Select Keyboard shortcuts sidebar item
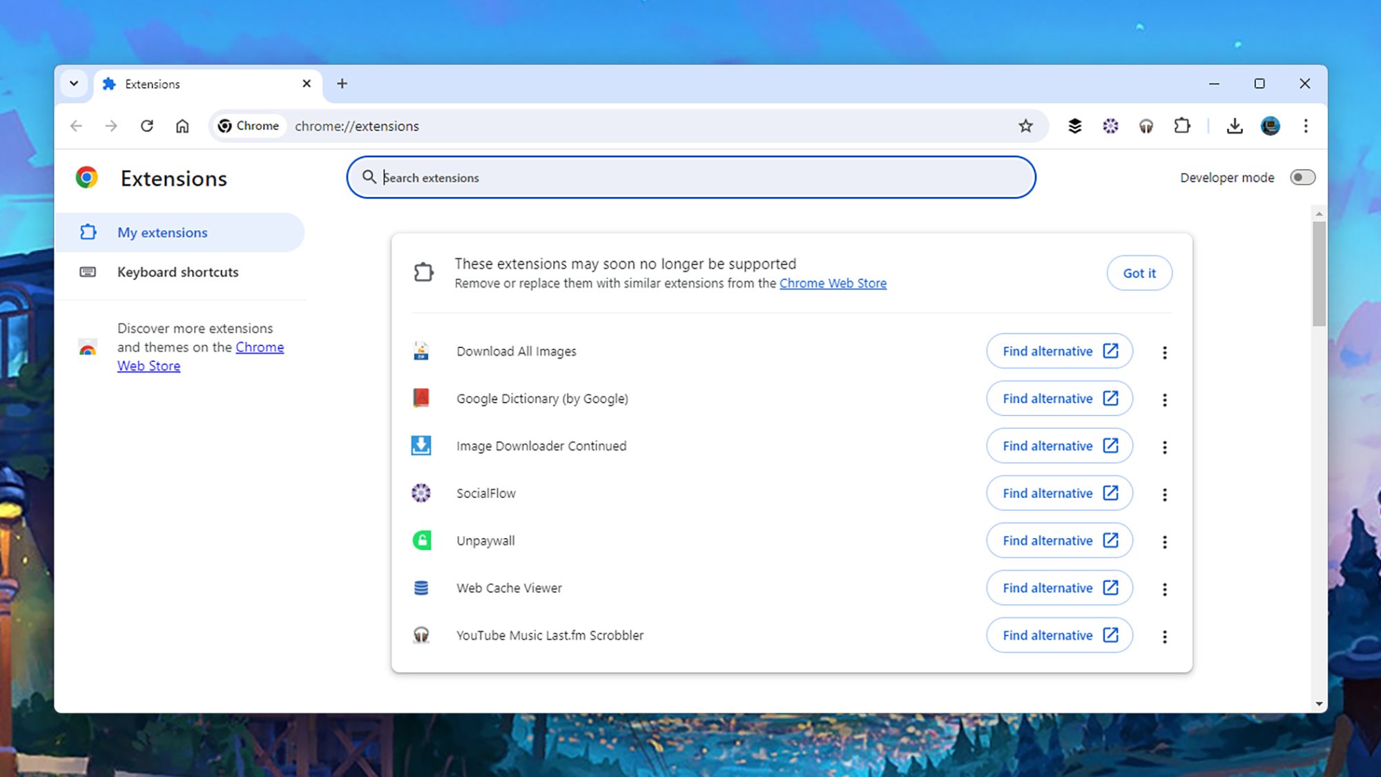 click(x=177, y=272)
